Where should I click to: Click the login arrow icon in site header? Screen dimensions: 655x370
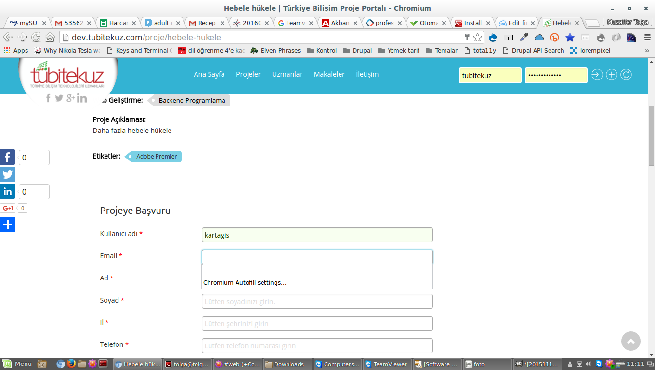click(x=597, y=75)
